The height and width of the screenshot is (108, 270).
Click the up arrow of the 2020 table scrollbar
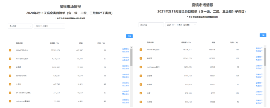(131, 47)
